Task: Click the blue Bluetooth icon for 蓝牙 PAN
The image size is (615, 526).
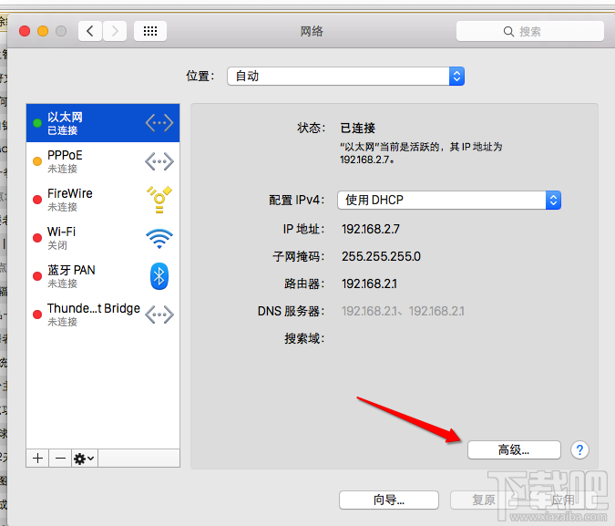Action: pos(159,276)
